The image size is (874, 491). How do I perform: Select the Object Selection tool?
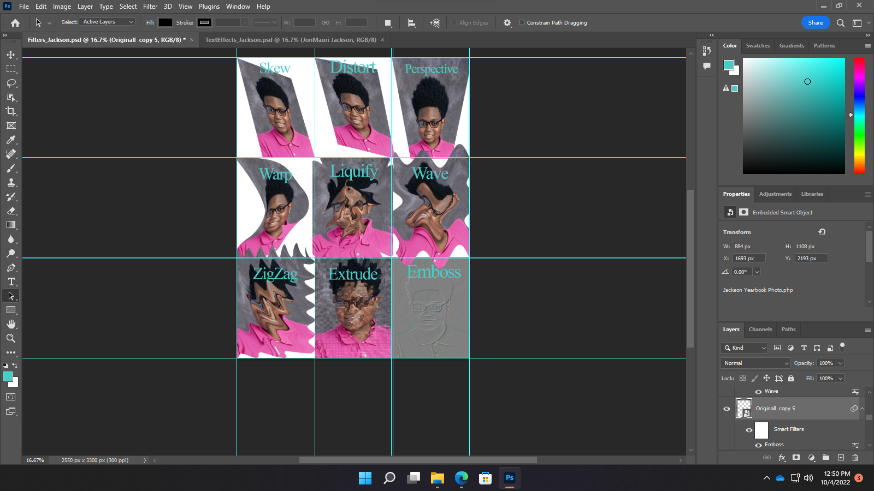coord(11,97)
